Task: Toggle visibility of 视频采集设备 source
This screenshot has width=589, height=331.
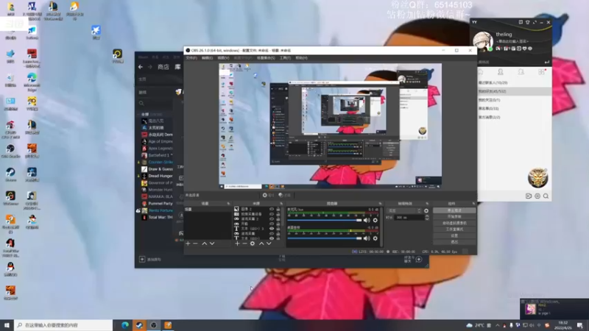Action: (x=272, y=214)
